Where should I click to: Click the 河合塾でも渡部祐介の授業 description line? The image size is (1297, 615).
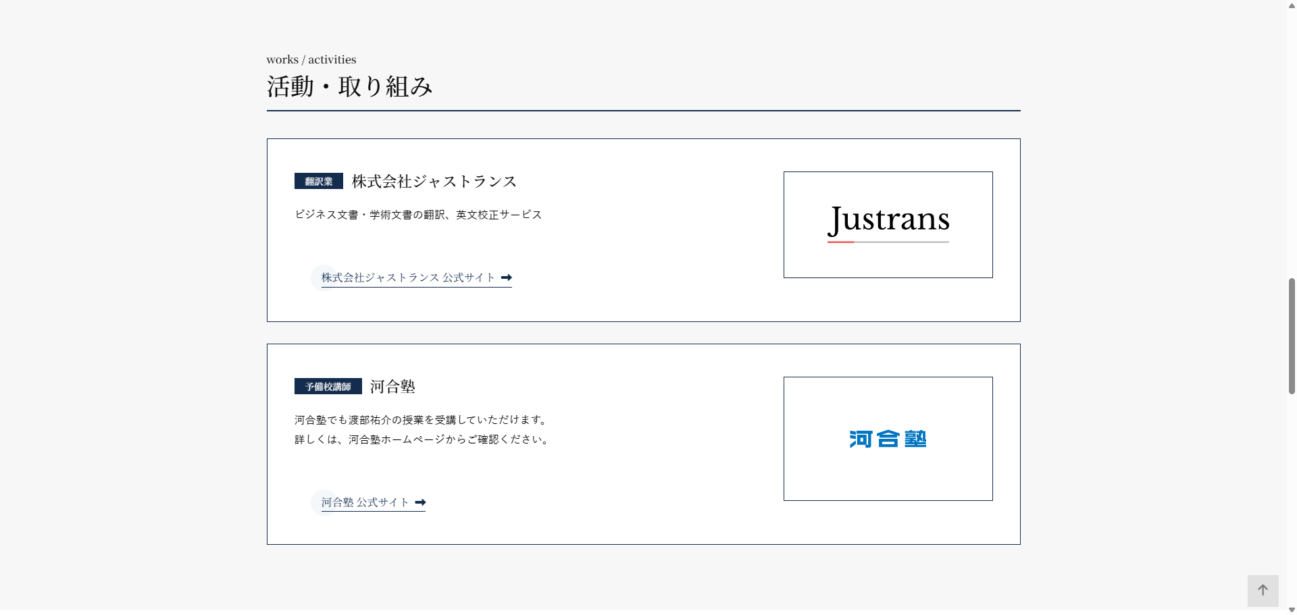[x=422, y=420]
